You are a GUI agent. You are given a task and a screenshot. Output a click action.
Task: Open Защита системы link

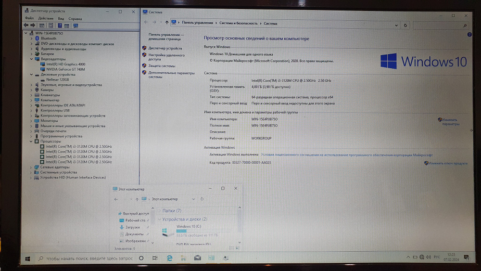point(162,65)
